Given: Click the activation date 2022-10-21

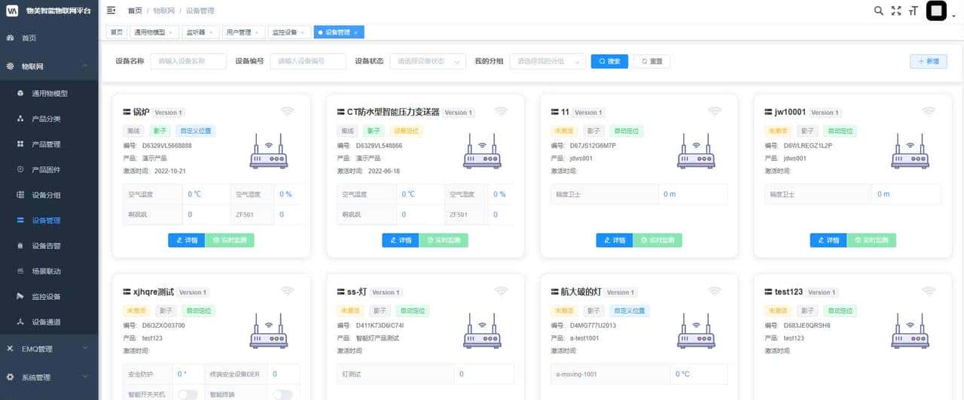Looking at the screenshot, I should [170, 171].
